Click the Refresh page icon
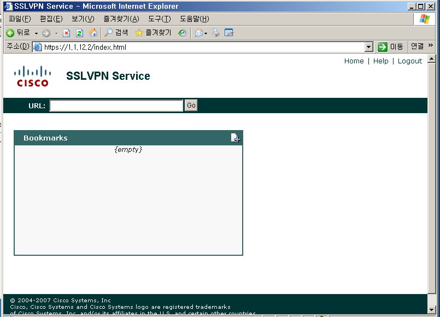The height and width of the screenshot is (317, 440). click(x=79, y=33)
